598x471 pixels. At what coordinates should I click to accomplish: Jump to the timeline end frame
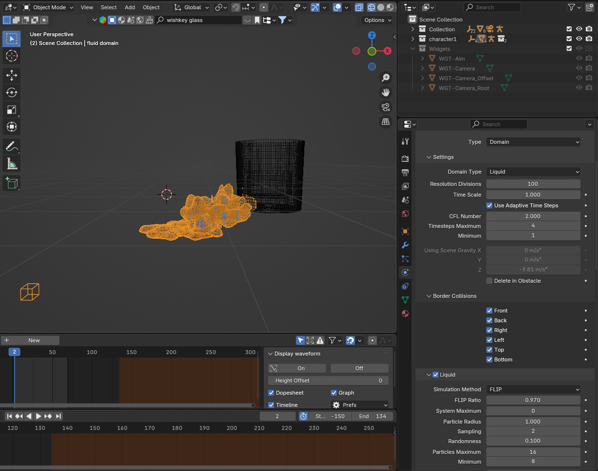(58, 416)
